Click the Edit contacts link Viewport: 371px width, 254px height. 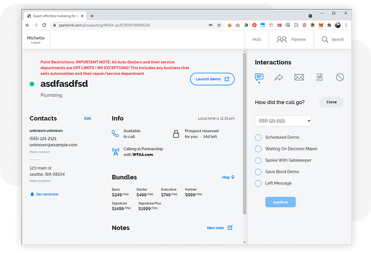[x=87, y=118]
